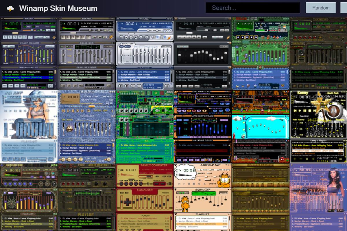Open the blue denim jeans skin thumbnail

click(87, 127)
